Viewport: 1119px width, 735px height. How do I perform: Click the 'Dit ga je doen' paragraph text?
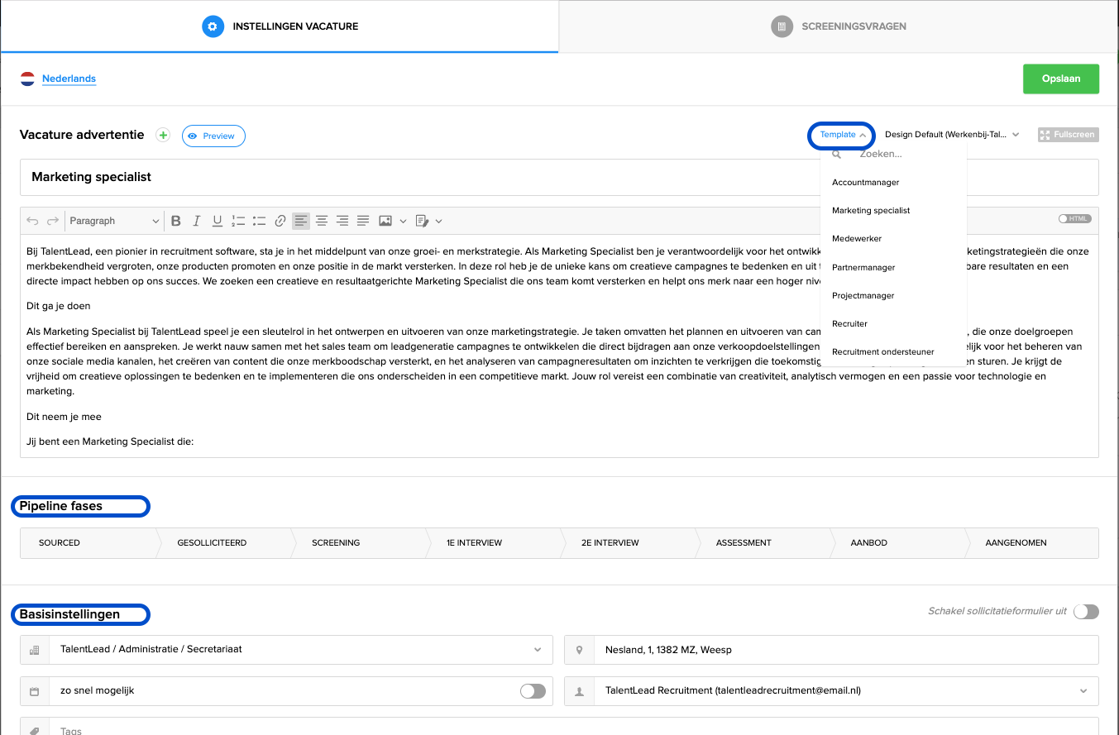[x=58, y=306]
